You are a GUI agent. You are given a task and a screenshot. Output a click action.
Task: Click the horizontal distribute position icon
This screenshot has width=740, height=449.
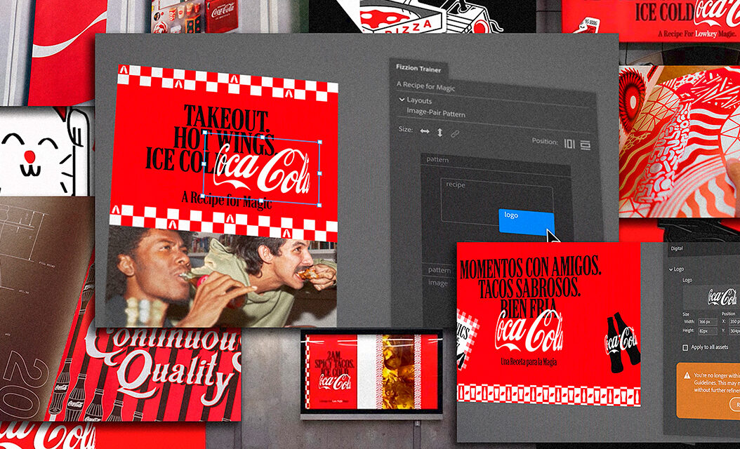tap(569, 144)
